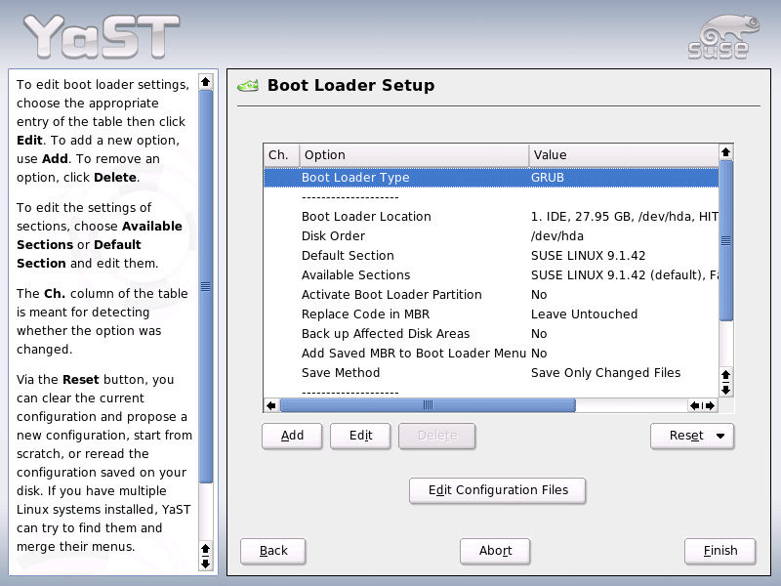Click the Edit button
The image size is (781, 586).
[360, 436]
